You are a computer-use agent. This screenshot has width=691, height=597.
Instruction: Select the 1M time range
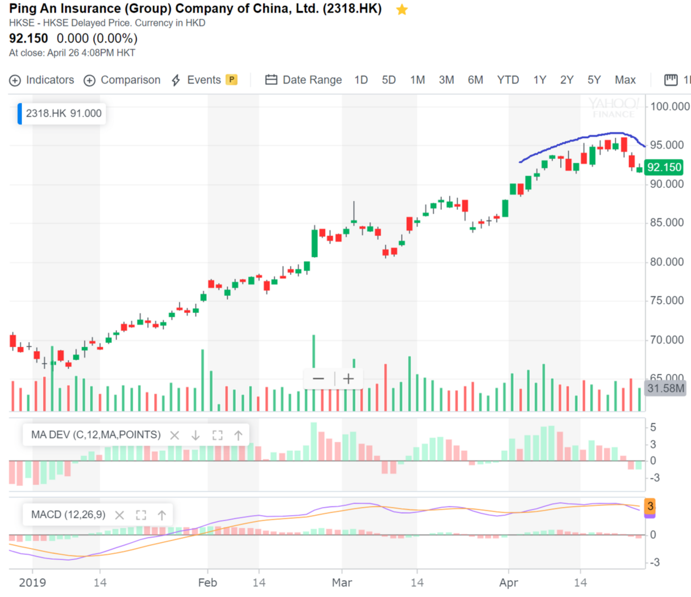tap(417, 80)
